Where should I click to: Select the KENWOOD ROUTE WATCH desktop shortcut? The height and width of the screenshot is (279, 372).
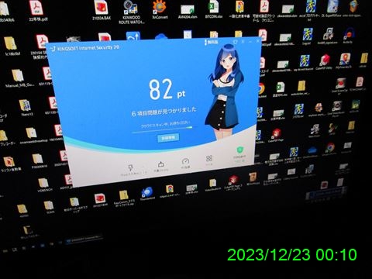tap(131, 12)
